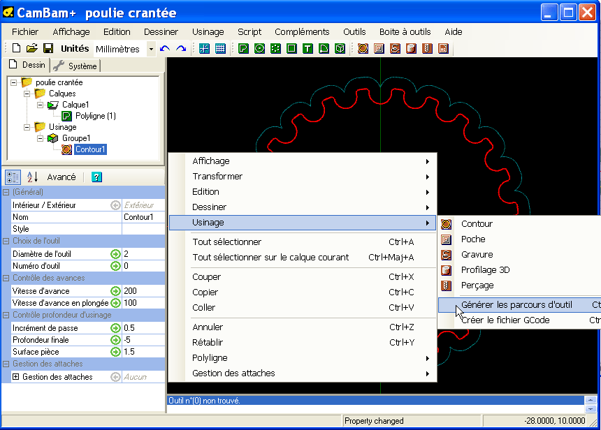Viewport: 601px width, 430px height.
Task: Switch property grid to categorized view
Action: [x=13, y=177]
